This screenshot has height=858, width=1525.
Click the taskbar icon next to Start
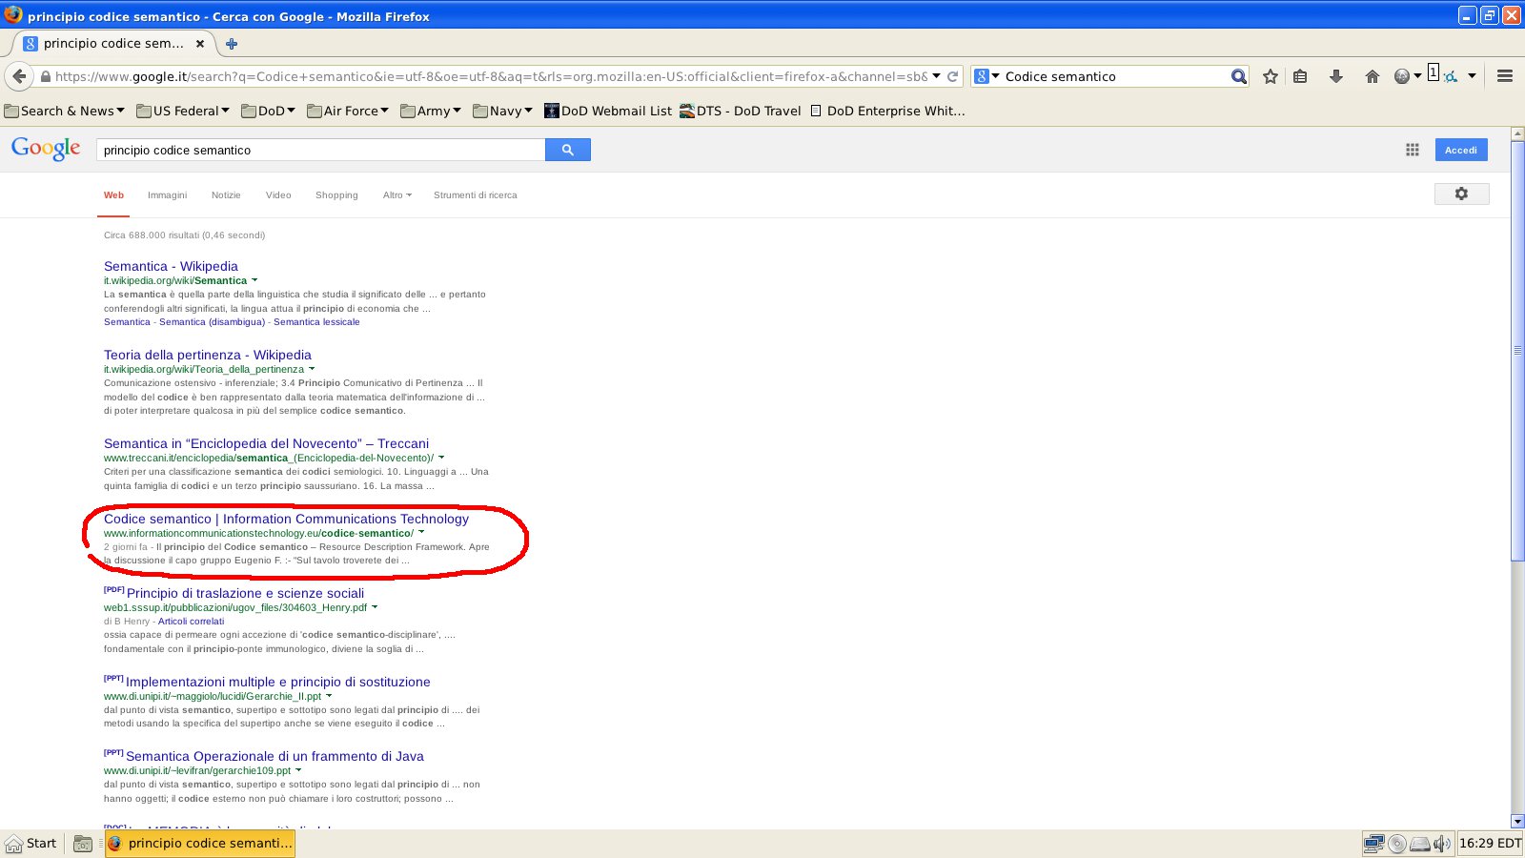click(x=83, y=844)
